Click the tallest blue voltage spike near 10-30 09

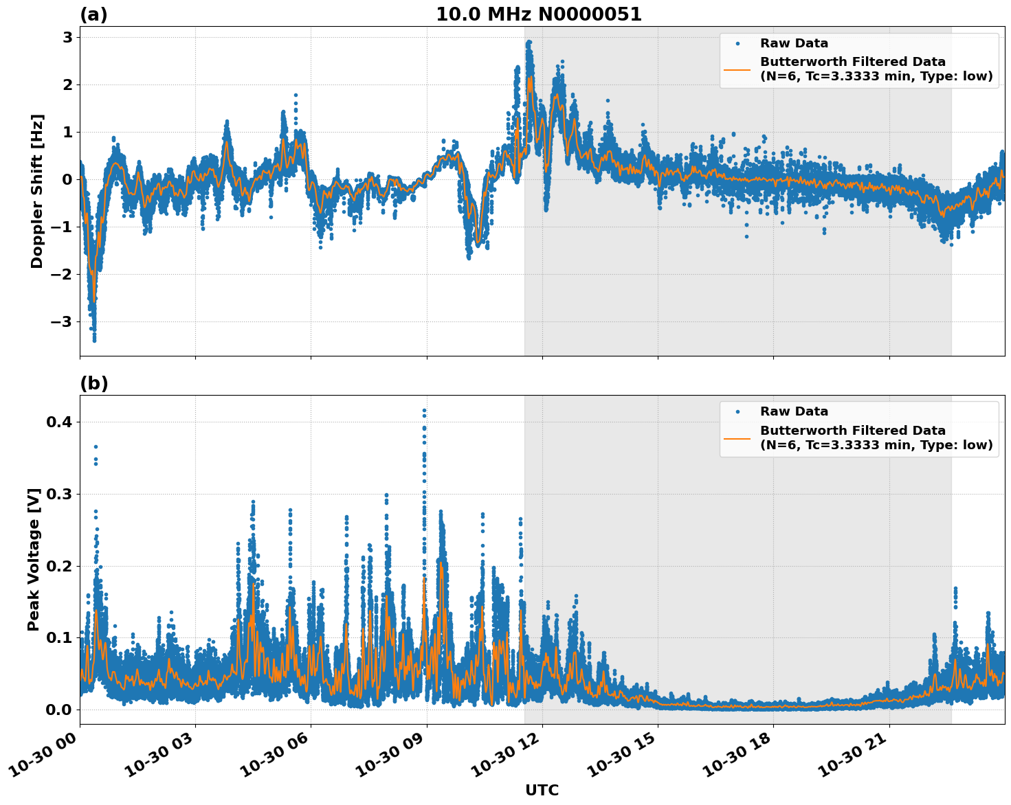tap(423, 409)
